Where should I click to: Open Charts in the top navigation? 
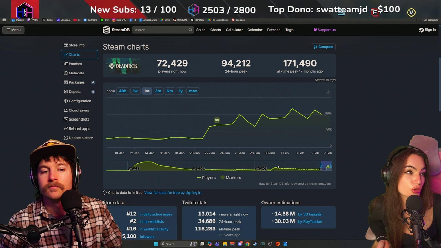pyautogui.click(x=216, y=30)
